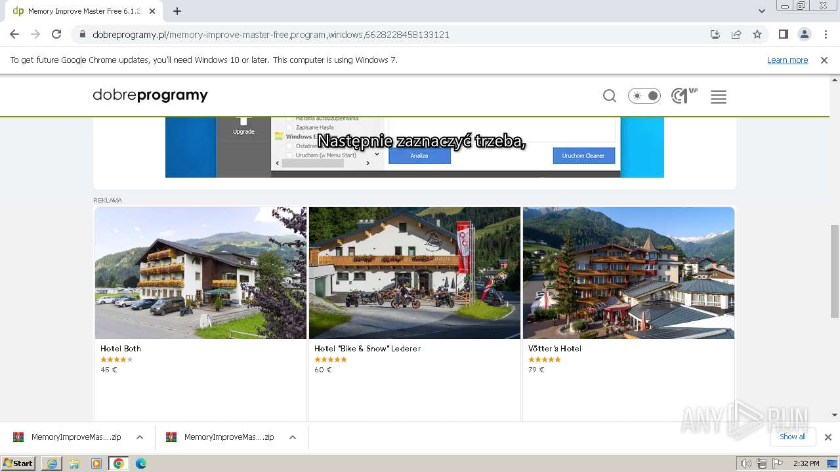840x472 pixels.
Task: Click the scroll down arrow of page scrollbar
Action: pyautogui.click(x=834, y=414)
